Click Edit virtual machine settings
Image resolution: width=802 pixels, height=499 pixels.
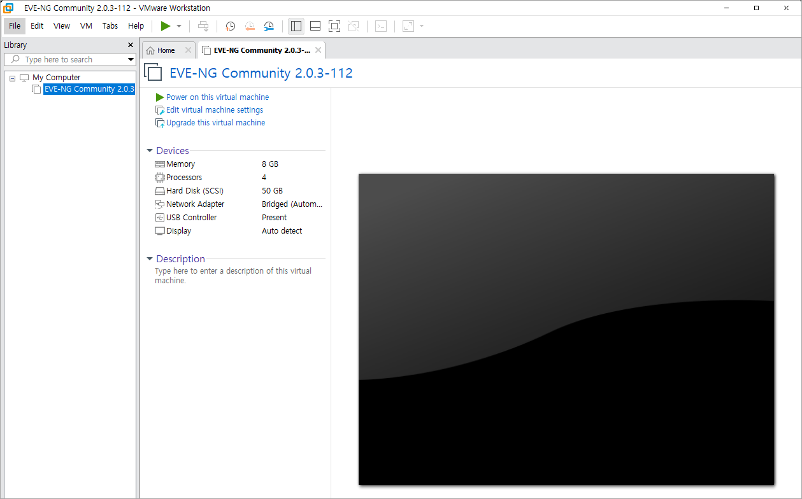pyautogui.click(x=215, y=110)
